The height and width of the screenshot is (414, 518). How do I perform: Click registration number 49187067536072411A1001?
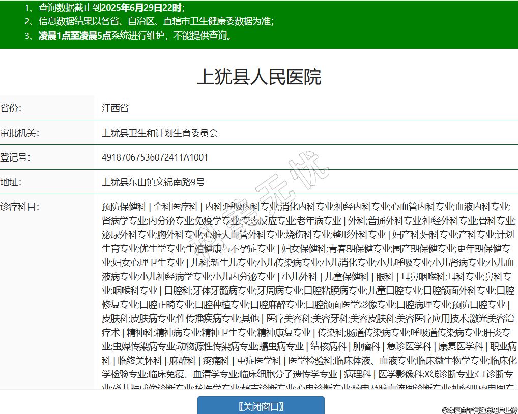[155, 157]
